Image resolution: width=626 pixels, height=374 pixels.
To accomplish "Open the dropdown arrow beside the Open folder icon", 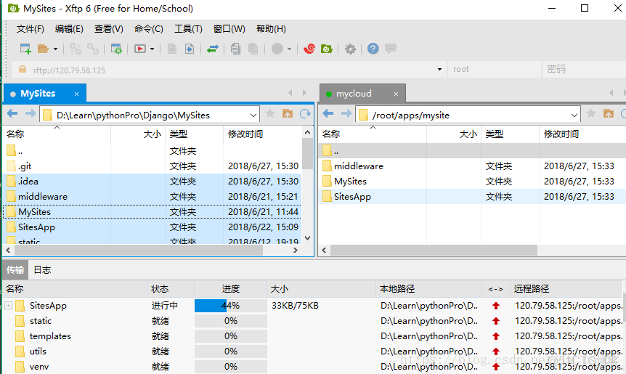I will (55, 49).
